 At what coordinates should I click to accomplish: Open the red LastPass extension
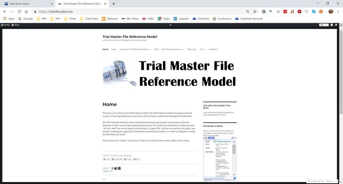285,12
